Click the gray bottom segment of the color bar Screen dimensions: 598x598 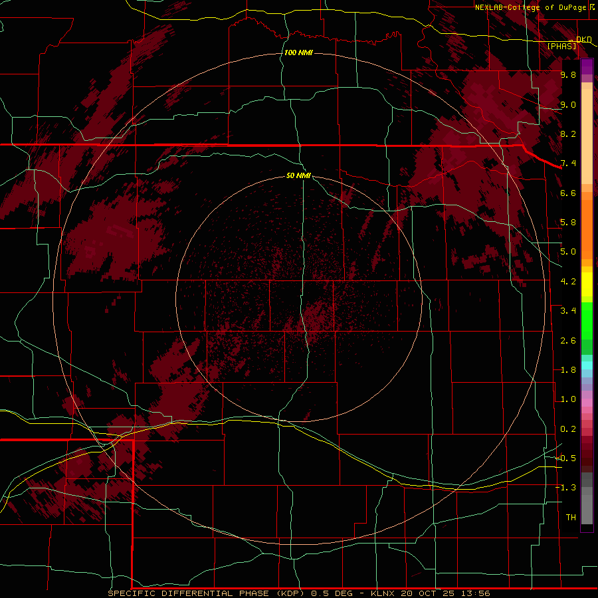coord(587,509)
